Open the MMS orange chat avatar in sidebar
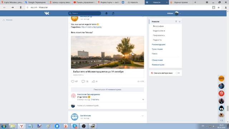Viewport: 229px width, 129px height. click(x=221, y=78)
